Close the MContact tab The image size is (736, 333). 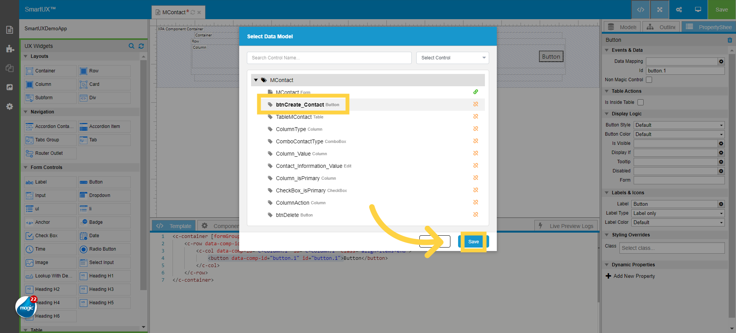click(x=199, y=12)
